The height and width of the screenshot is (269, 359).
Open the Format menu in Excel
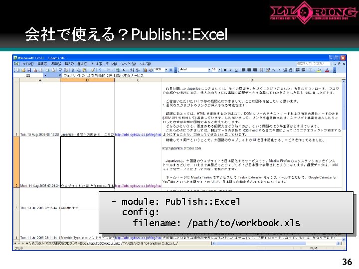coord(82,64)
